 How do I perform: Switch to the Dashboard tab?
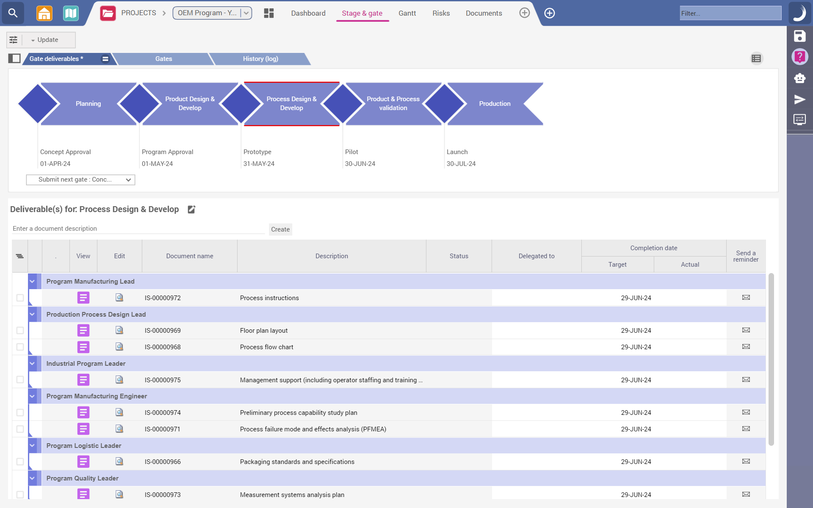click(x=308, y=13)
